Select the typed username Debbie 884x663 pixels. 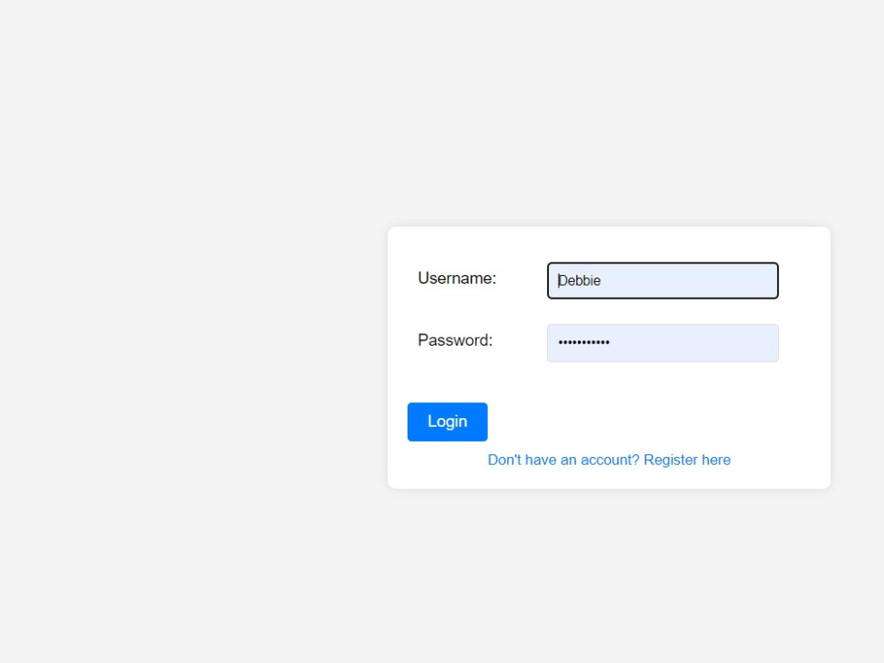578,280
